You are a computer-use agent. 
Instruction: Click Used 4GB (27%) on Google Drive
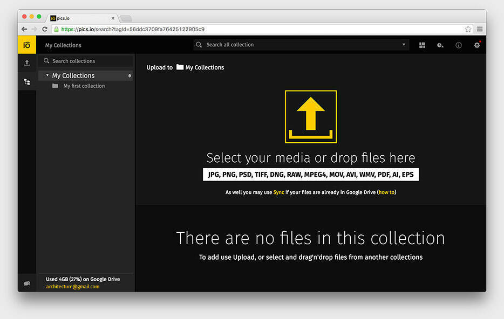83,279
